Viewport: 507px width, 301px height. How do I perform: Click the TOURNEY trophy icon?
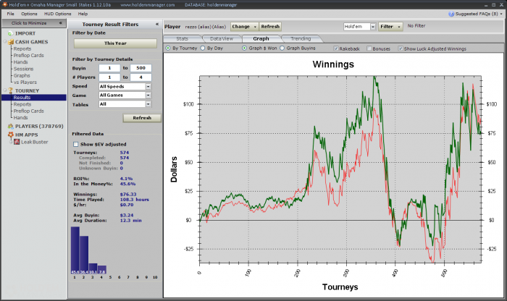coord(11,90)
